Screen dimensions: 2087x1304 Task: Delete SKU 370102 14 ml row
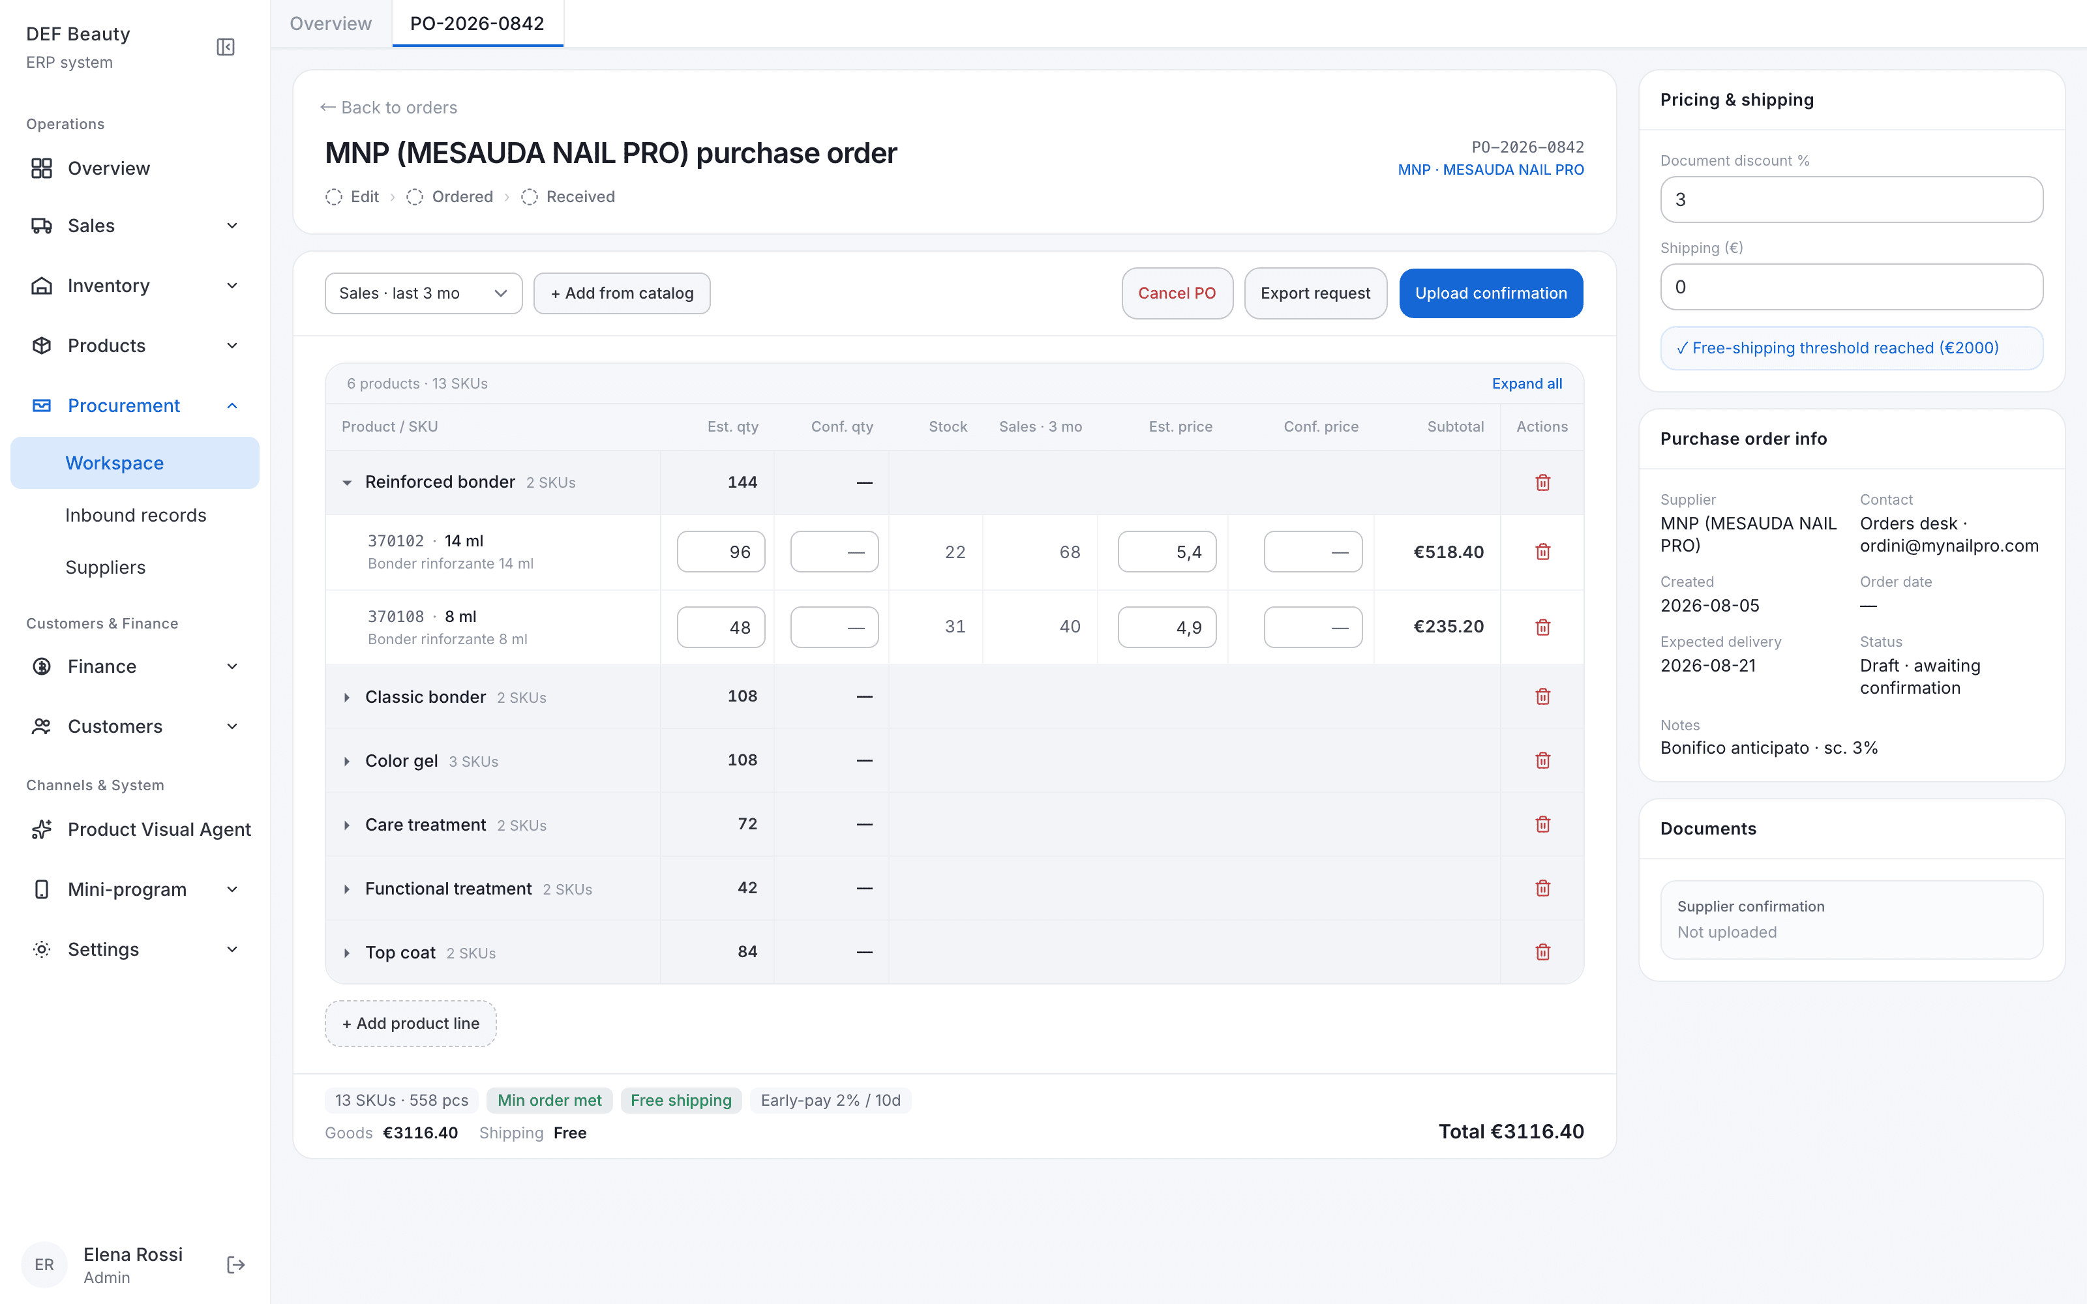tap(1543, 552)
